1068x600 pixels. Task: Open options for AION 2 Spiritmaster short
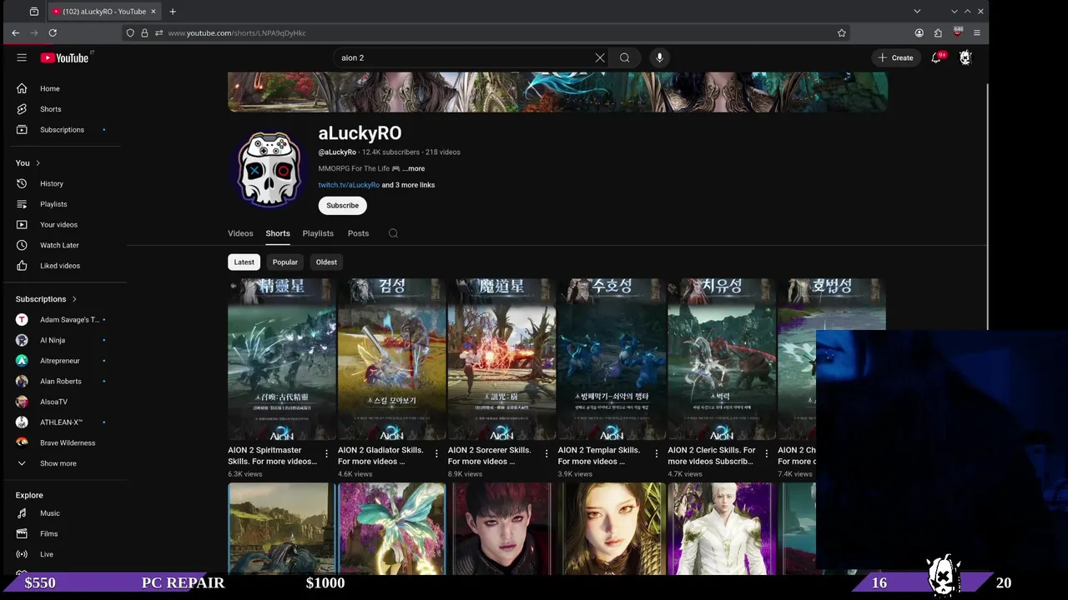point(326,454)
